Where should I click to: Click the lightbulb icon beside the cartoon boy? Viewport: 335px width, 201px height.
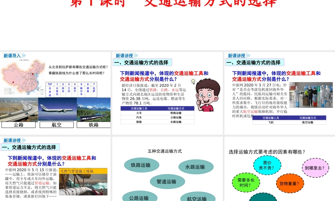193,82
